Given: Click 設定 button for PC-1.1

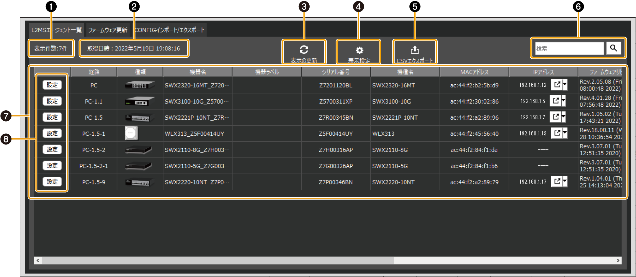Looking at the screenshot, I should click(52, 101).
